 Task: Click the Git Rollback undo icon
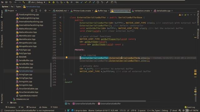click(x=102, y=2)
